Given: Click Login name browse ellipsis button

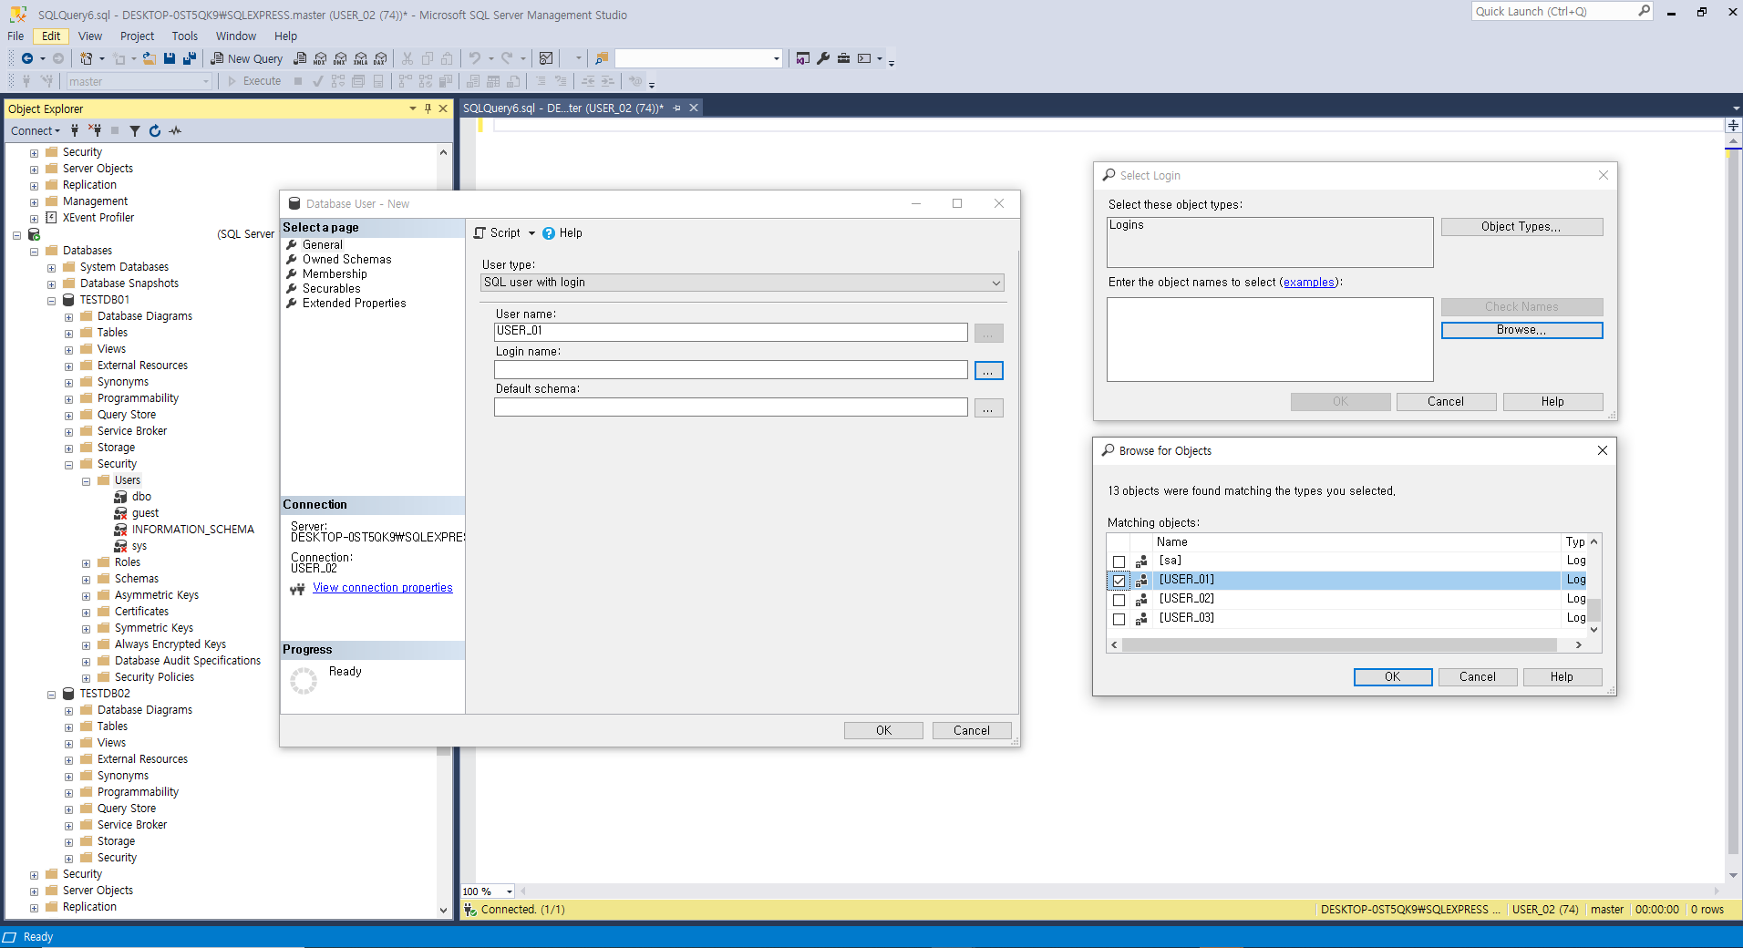Looking at the screenshot, I should (x=988, y=370).
